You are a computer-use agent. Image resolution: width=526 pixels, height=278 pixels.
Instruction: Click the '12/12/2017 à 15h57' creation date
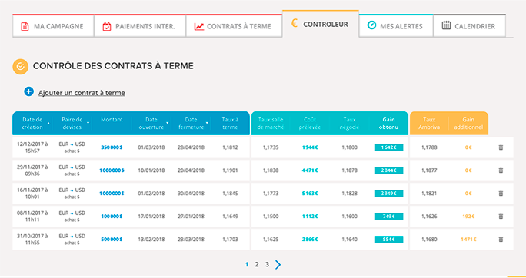[x=32, y=147]
